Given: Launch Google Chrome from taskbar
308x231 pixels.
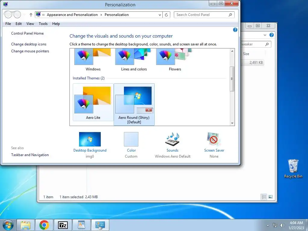Looking at the screenshot, I should tap(44, 225).
